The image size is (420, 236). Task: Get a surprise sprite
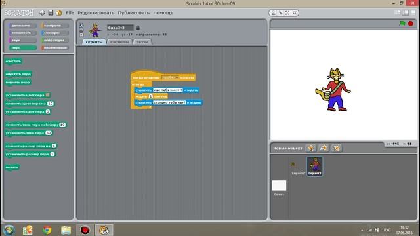[337, 147]
